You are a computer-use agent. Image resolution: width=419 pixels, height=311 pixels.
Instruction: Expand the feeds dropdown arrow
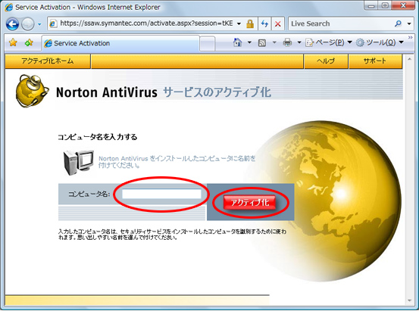tap(274, 42)
